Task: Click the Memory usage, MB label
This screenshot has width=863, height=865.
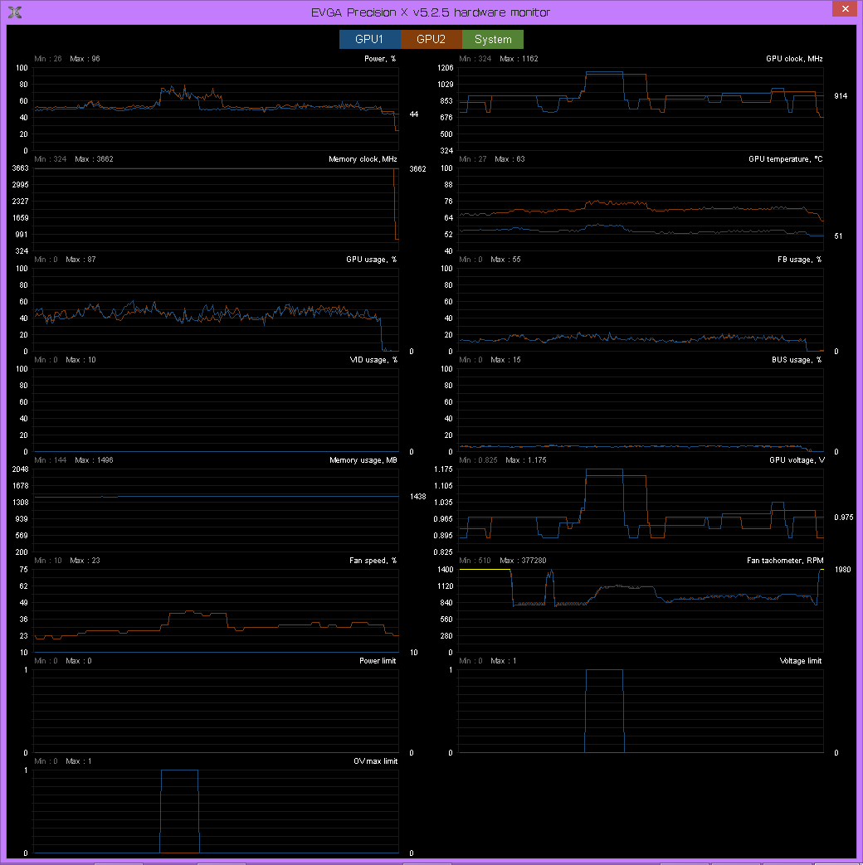Action: tap(363, 460)
